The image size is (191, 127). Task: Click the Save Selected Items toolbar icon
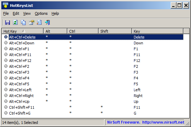pos(8,23)
